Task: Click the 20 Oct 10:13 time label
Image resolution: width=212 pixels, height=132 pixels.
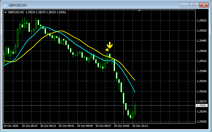Action: (x=140, y=126)
